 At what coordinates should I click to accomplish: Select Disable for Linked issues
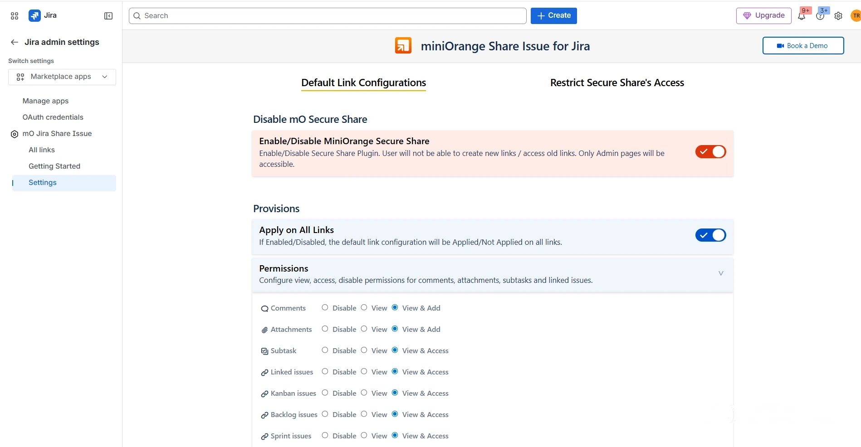(x=325, y=371)
